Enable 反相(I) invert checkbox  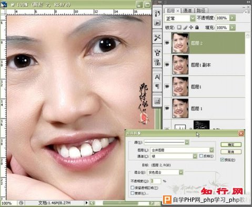pos(201,156)
